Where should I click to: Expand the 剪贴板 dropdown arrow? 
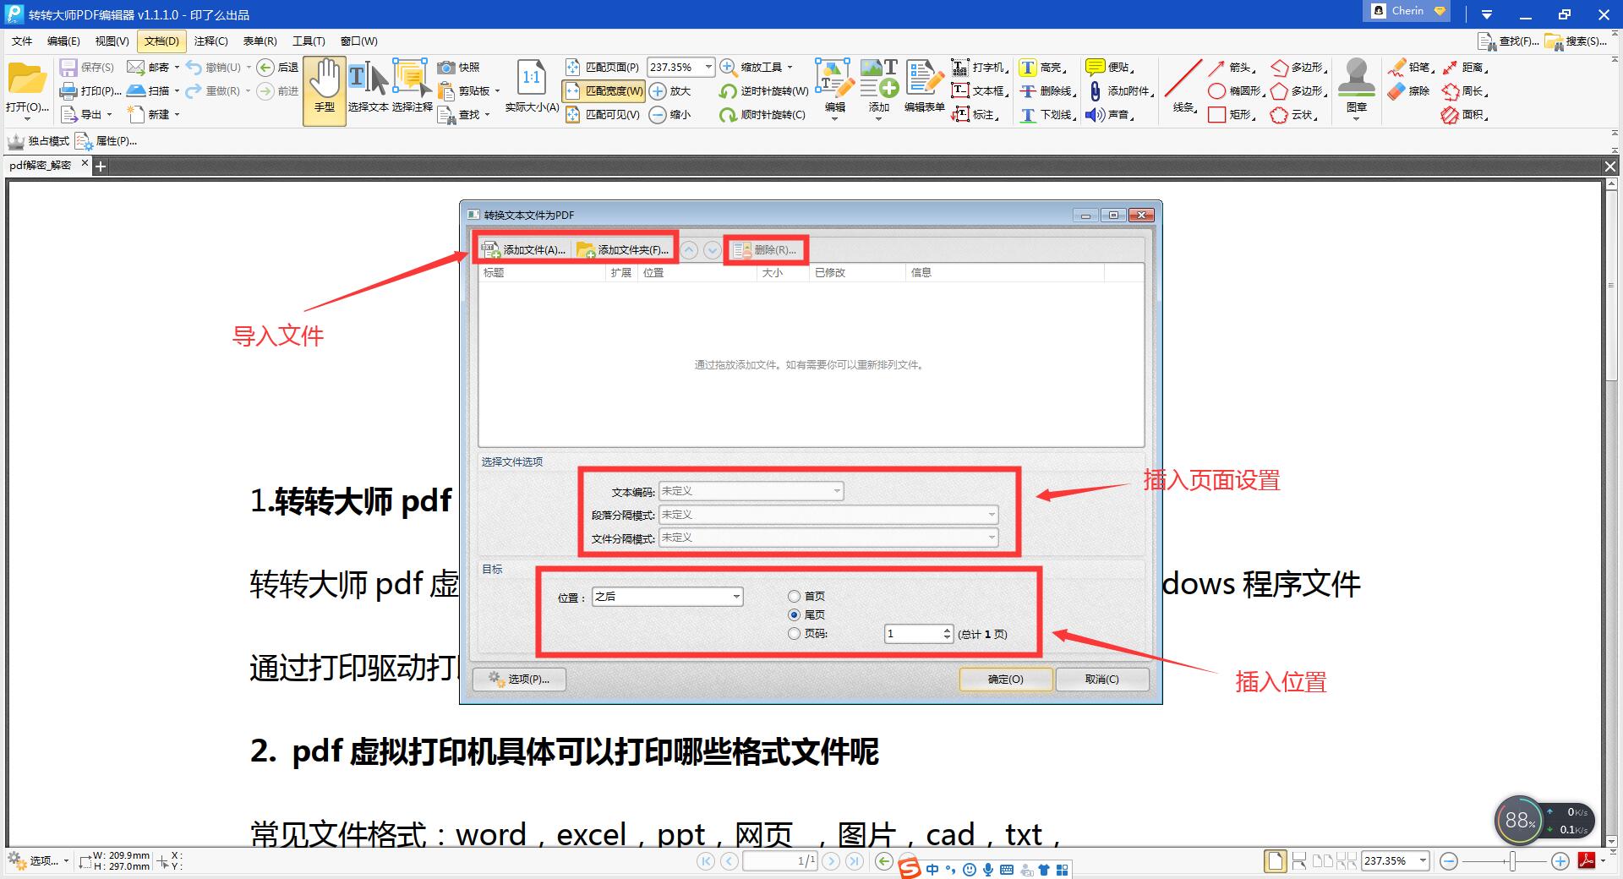point(497,90)
